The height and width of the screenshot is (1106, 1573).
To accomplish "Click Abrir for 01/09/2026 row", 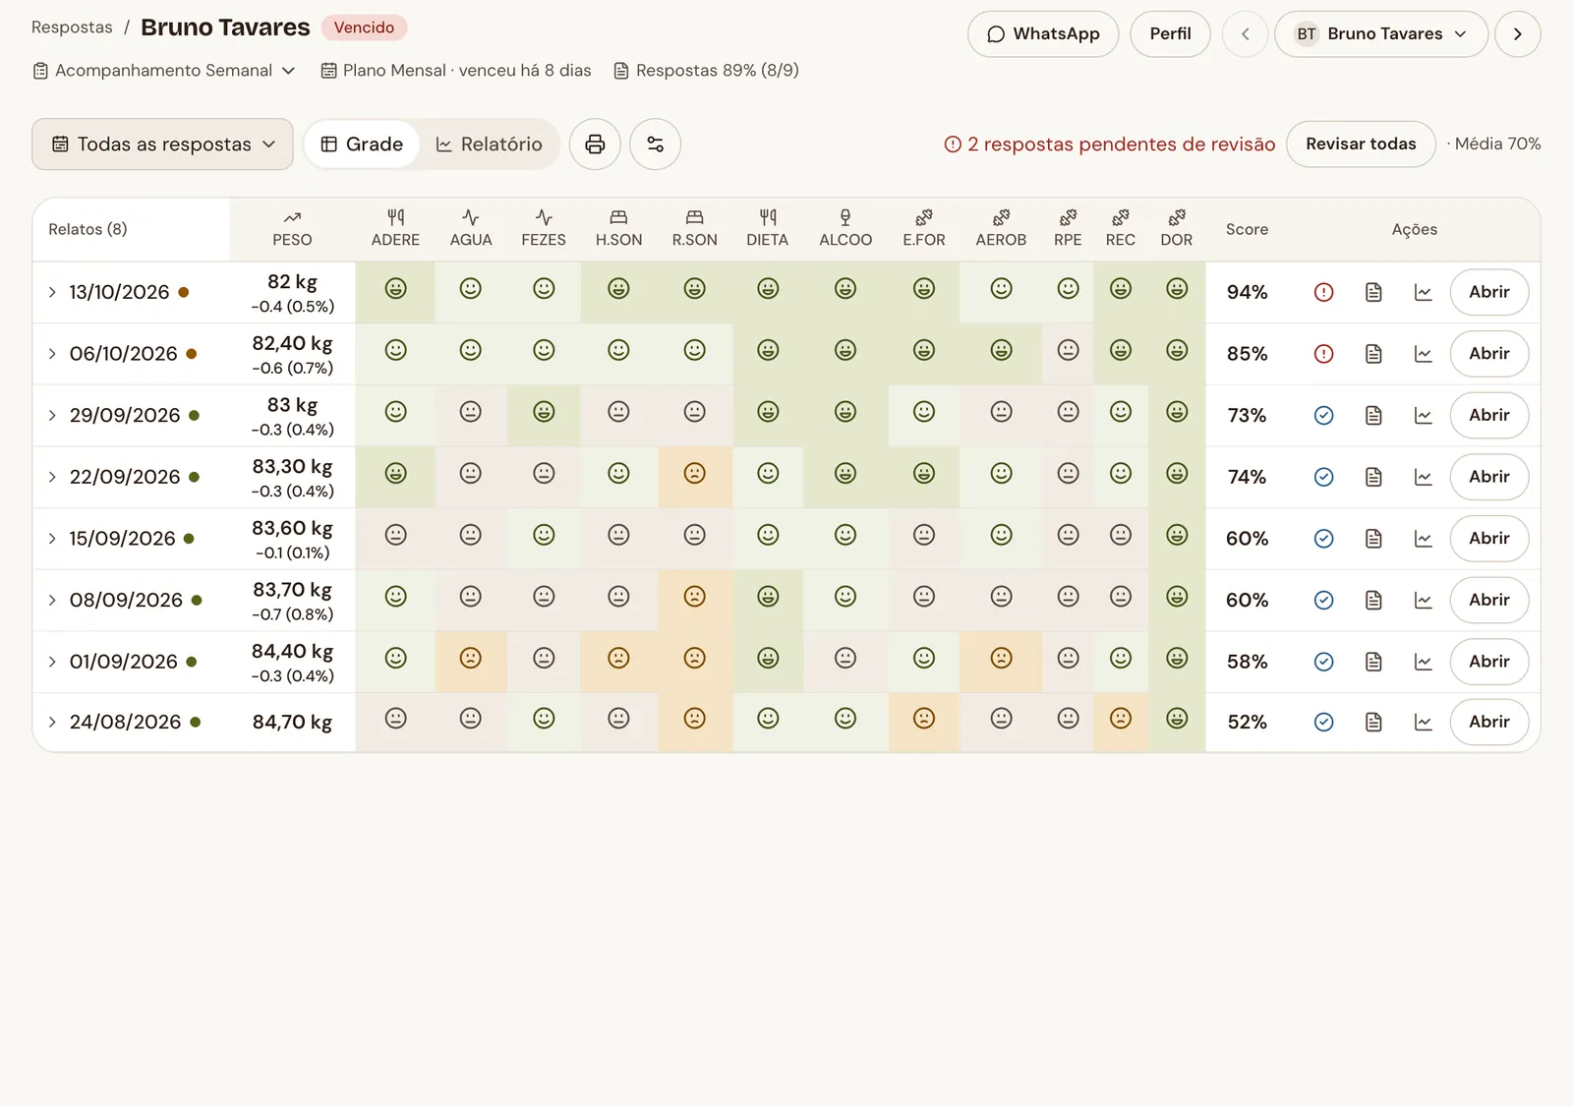I will tap(1488, 662).
